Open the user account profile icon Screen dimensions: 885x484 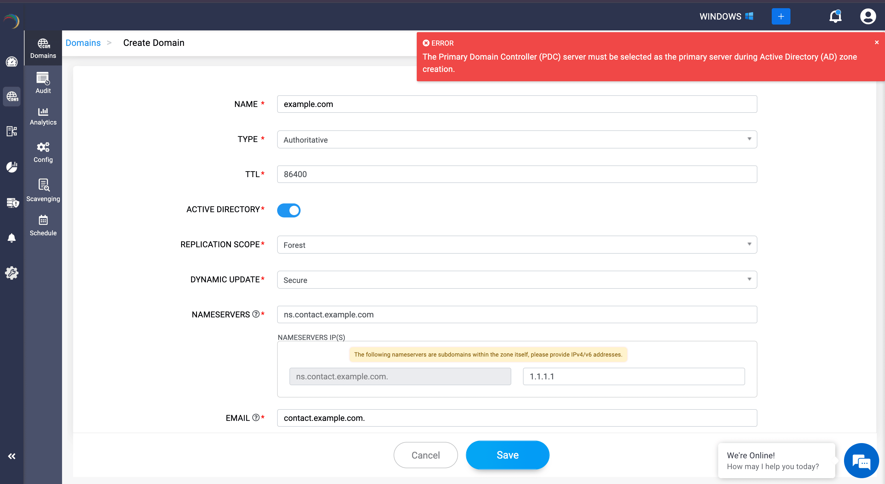coord(867,16)
